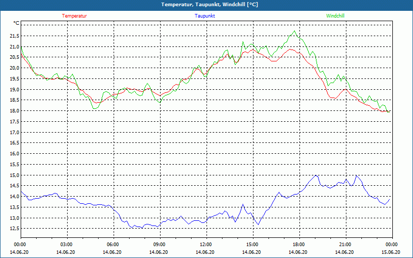Click the 13,0 y-axis value

click(14, 218)
